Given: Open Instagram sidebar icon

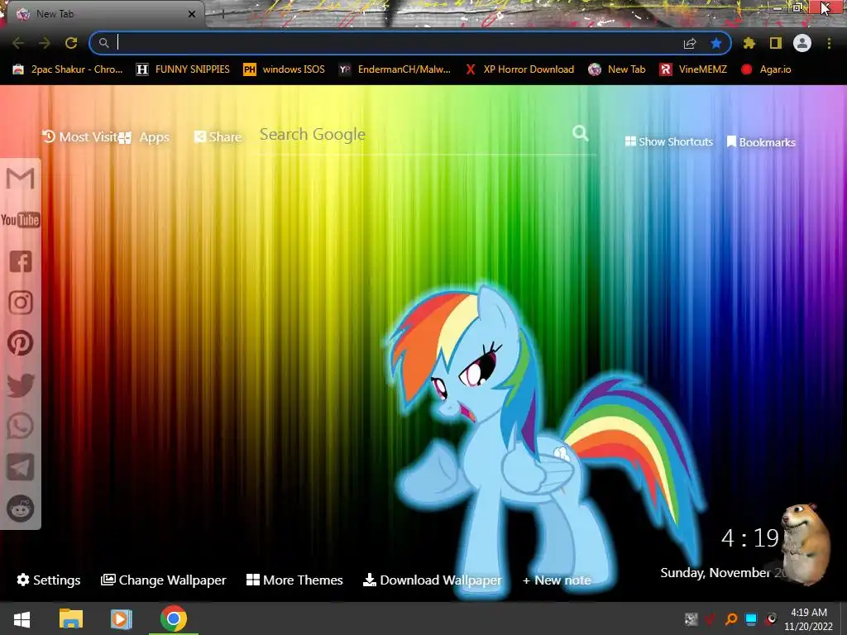Looking at the screenshot, I should point(21,303).
